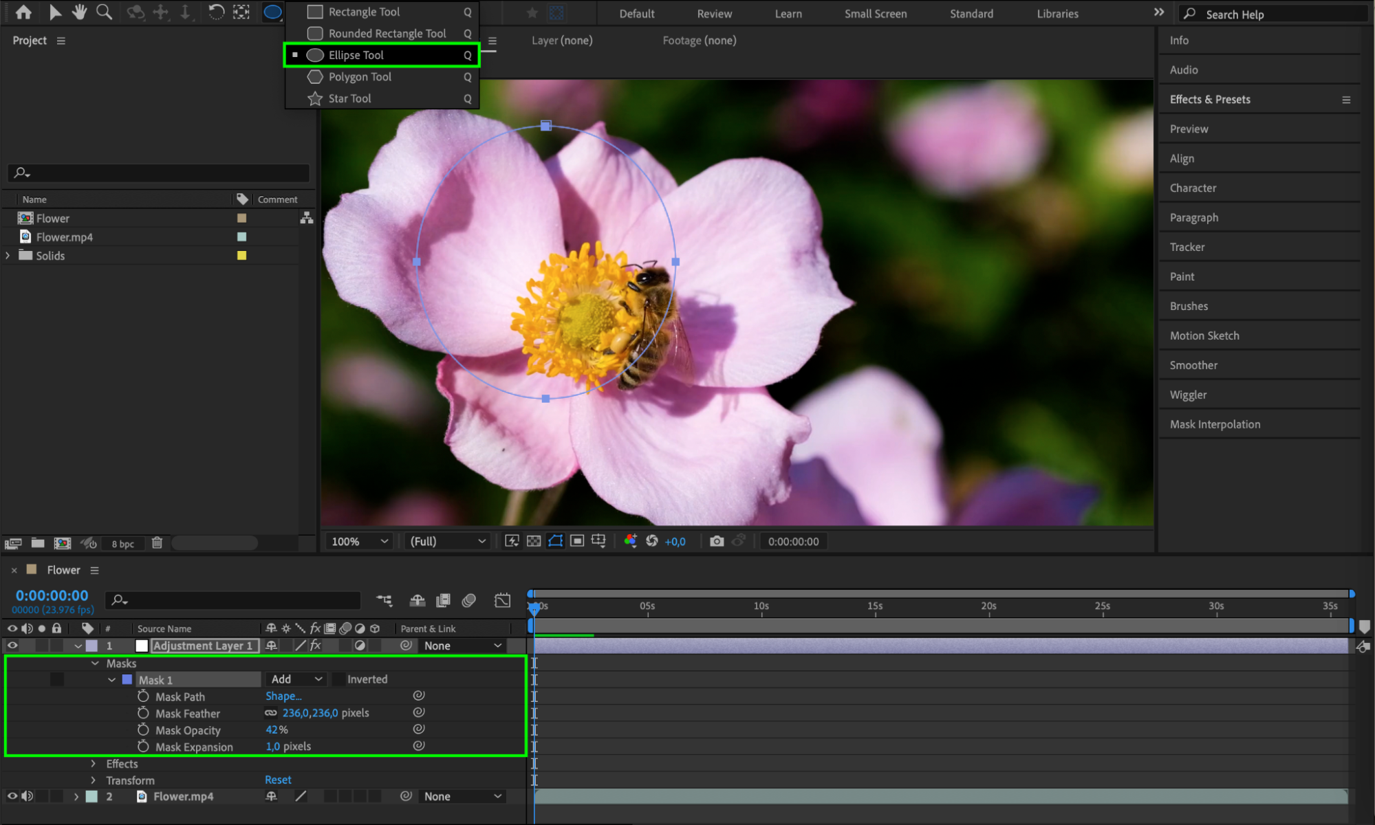Enable the Inverted checkbox for Mask 1
Viewport: 1375px width, 825px height.
(339, 679)
